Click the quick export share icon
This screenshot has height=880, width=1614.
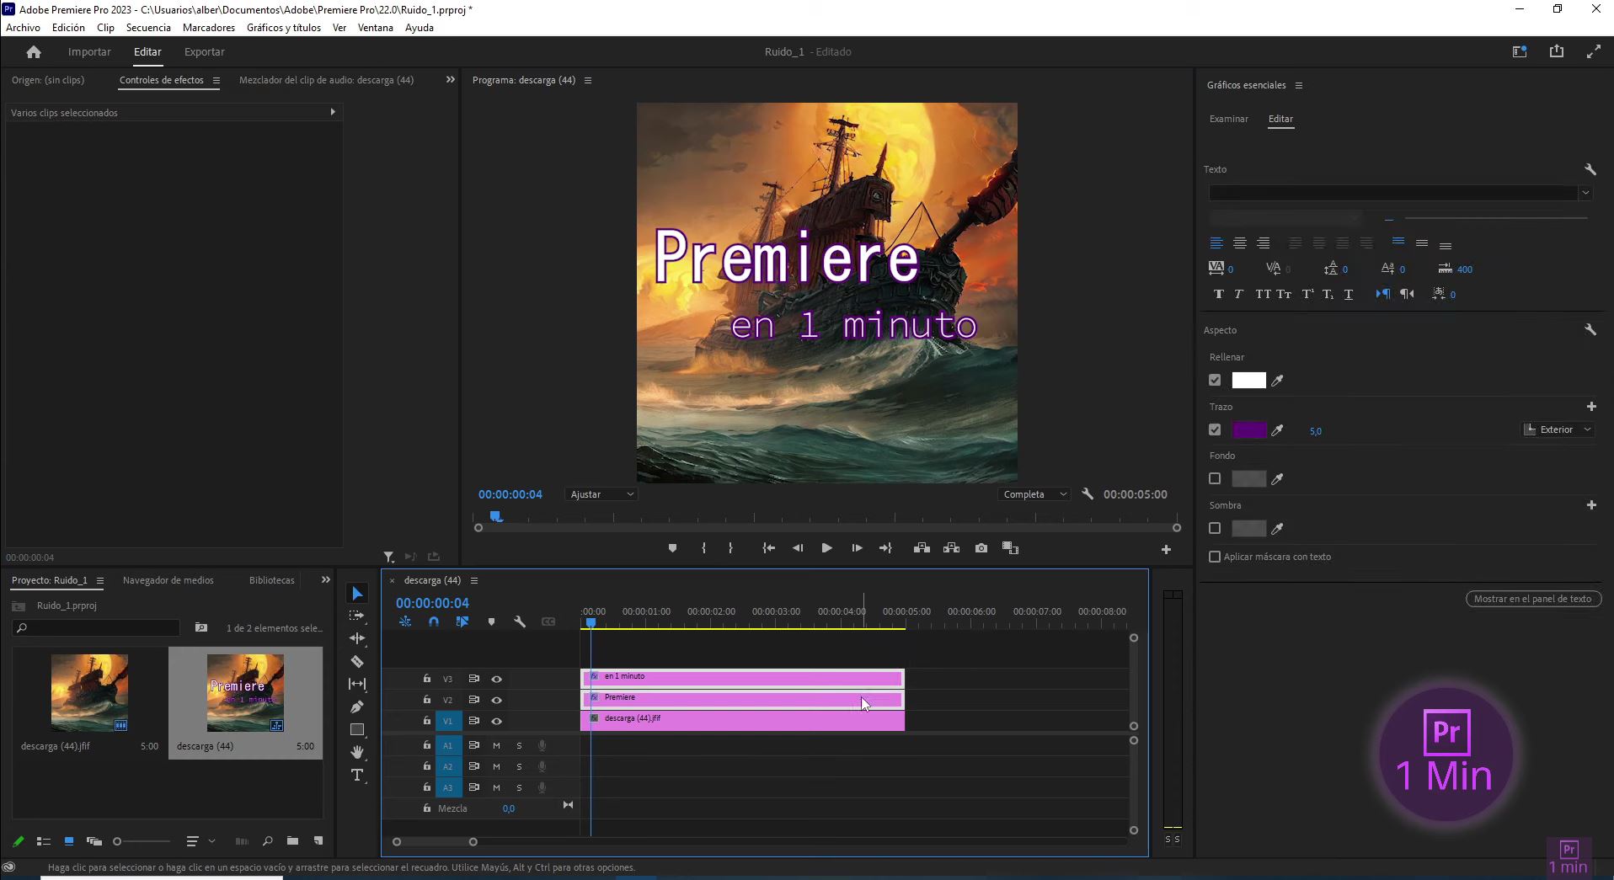pyautogui.click(x=1557, y=52)
